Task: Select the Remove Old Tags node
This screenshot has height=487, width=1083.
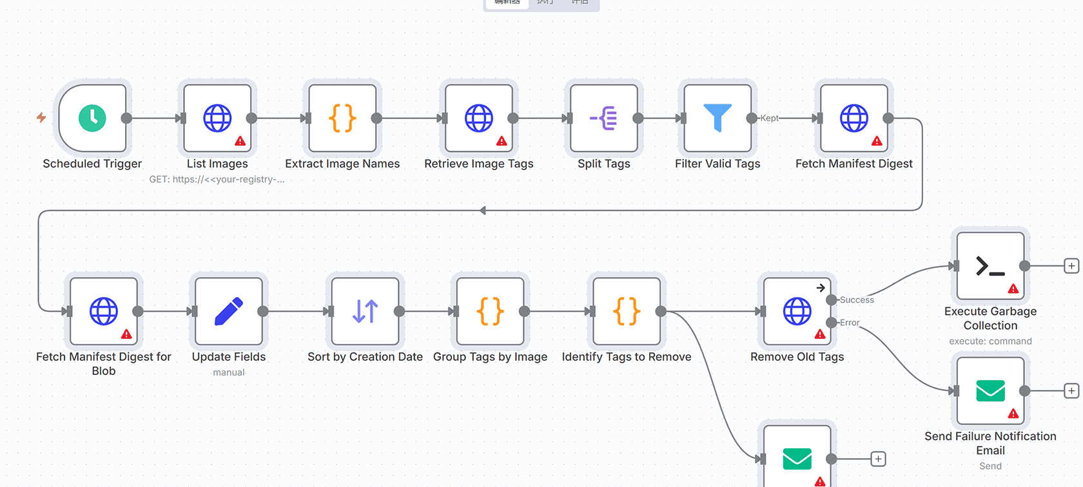Action: pyautogui.click(x=797, y=311)
